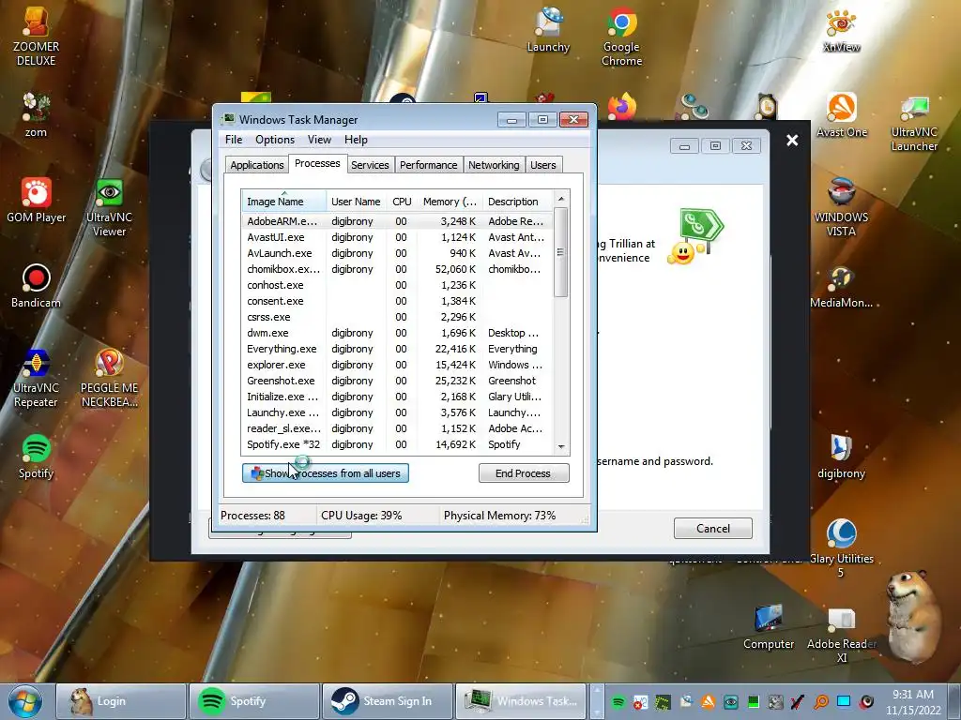Switch to the Users tab
This screenshot has width=961, height=720.
[543, 165]
